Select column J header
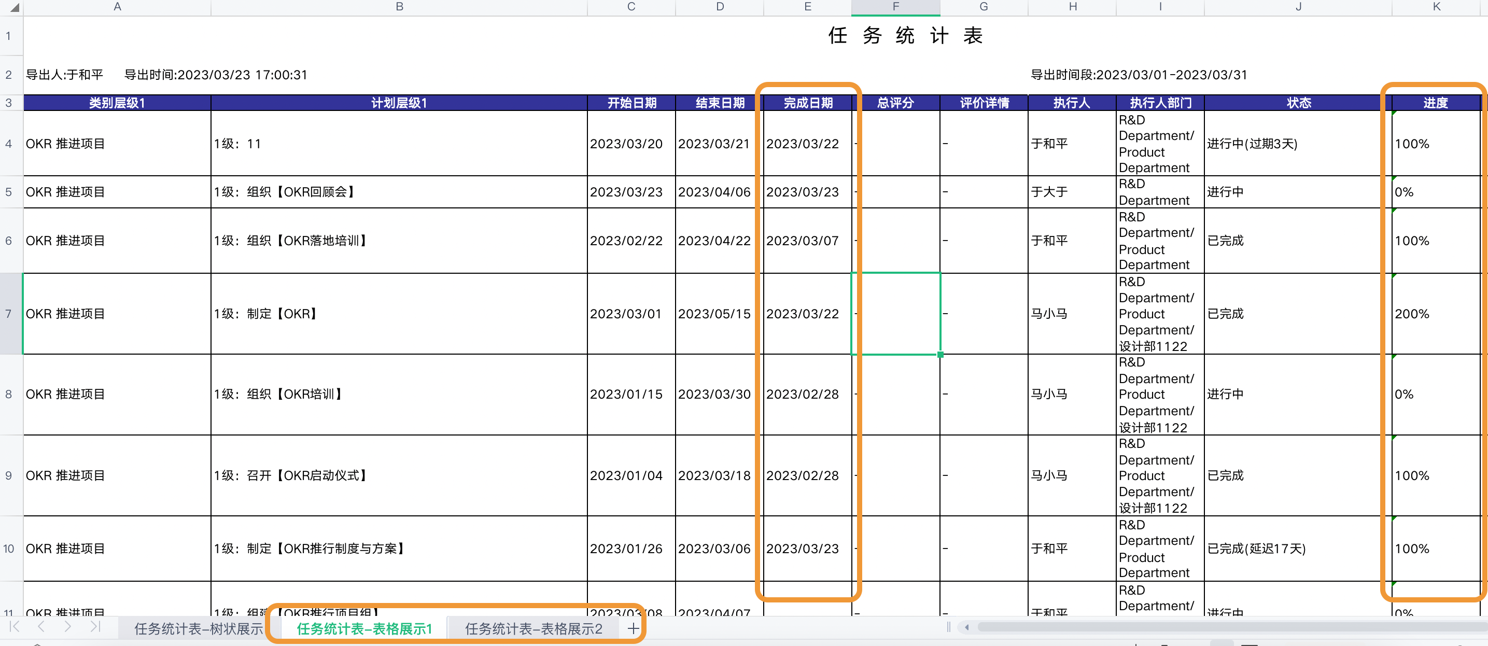This screenshot has width=1488, height=646. pyautogui.click(x=1298, y=7)
